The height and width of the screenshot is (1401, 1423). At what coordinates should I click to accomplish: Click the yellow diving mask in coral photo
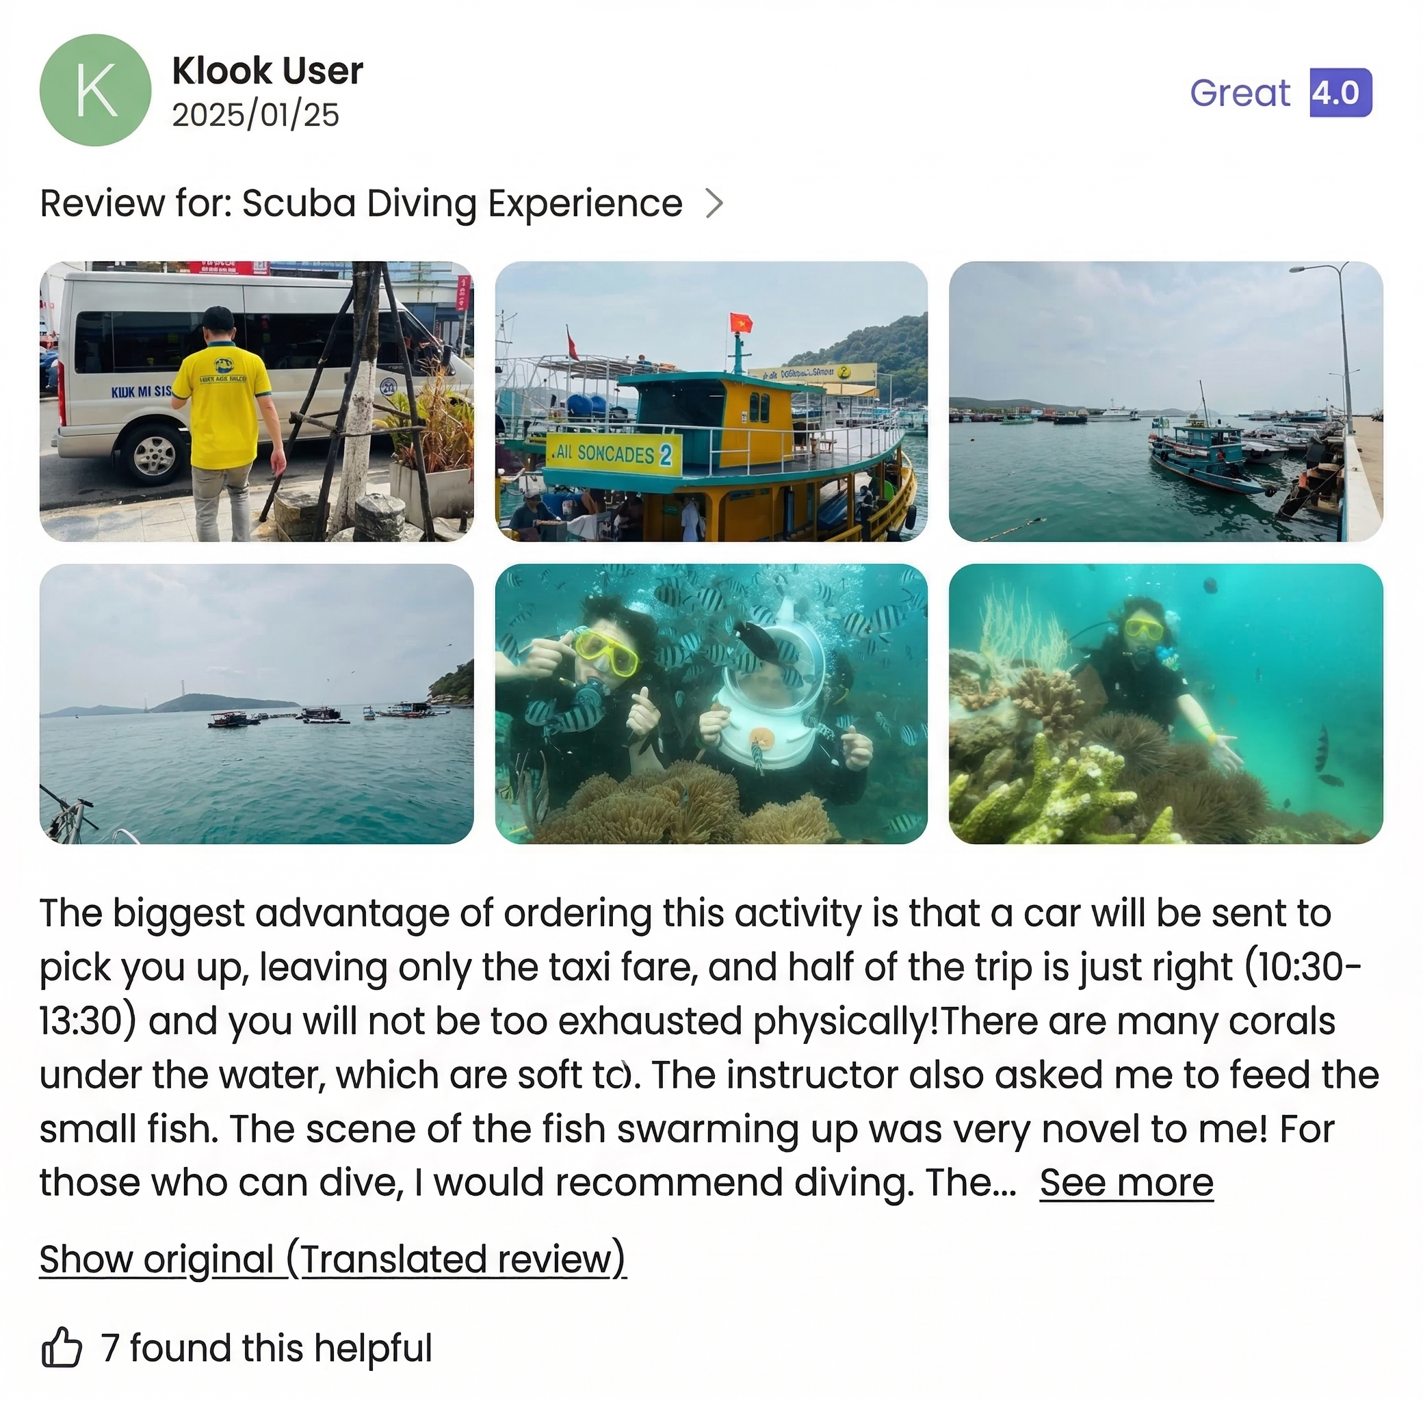click(1144, 629)
